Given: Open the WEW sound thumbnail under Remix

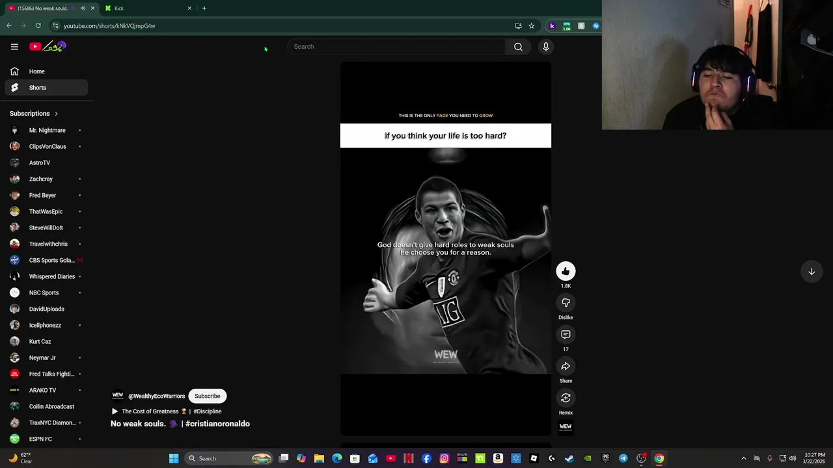Looking at the screenshot, I should tap(566, 427).
